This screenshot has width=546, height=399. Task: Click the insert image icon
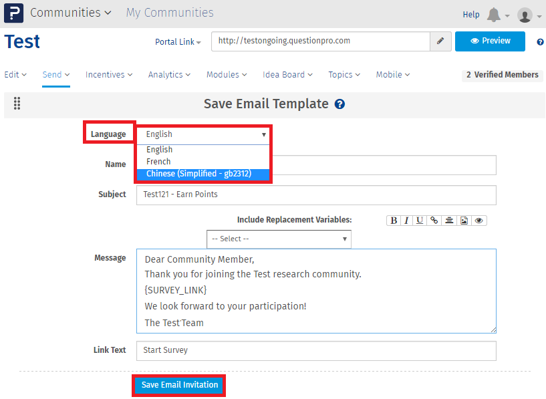464,221
